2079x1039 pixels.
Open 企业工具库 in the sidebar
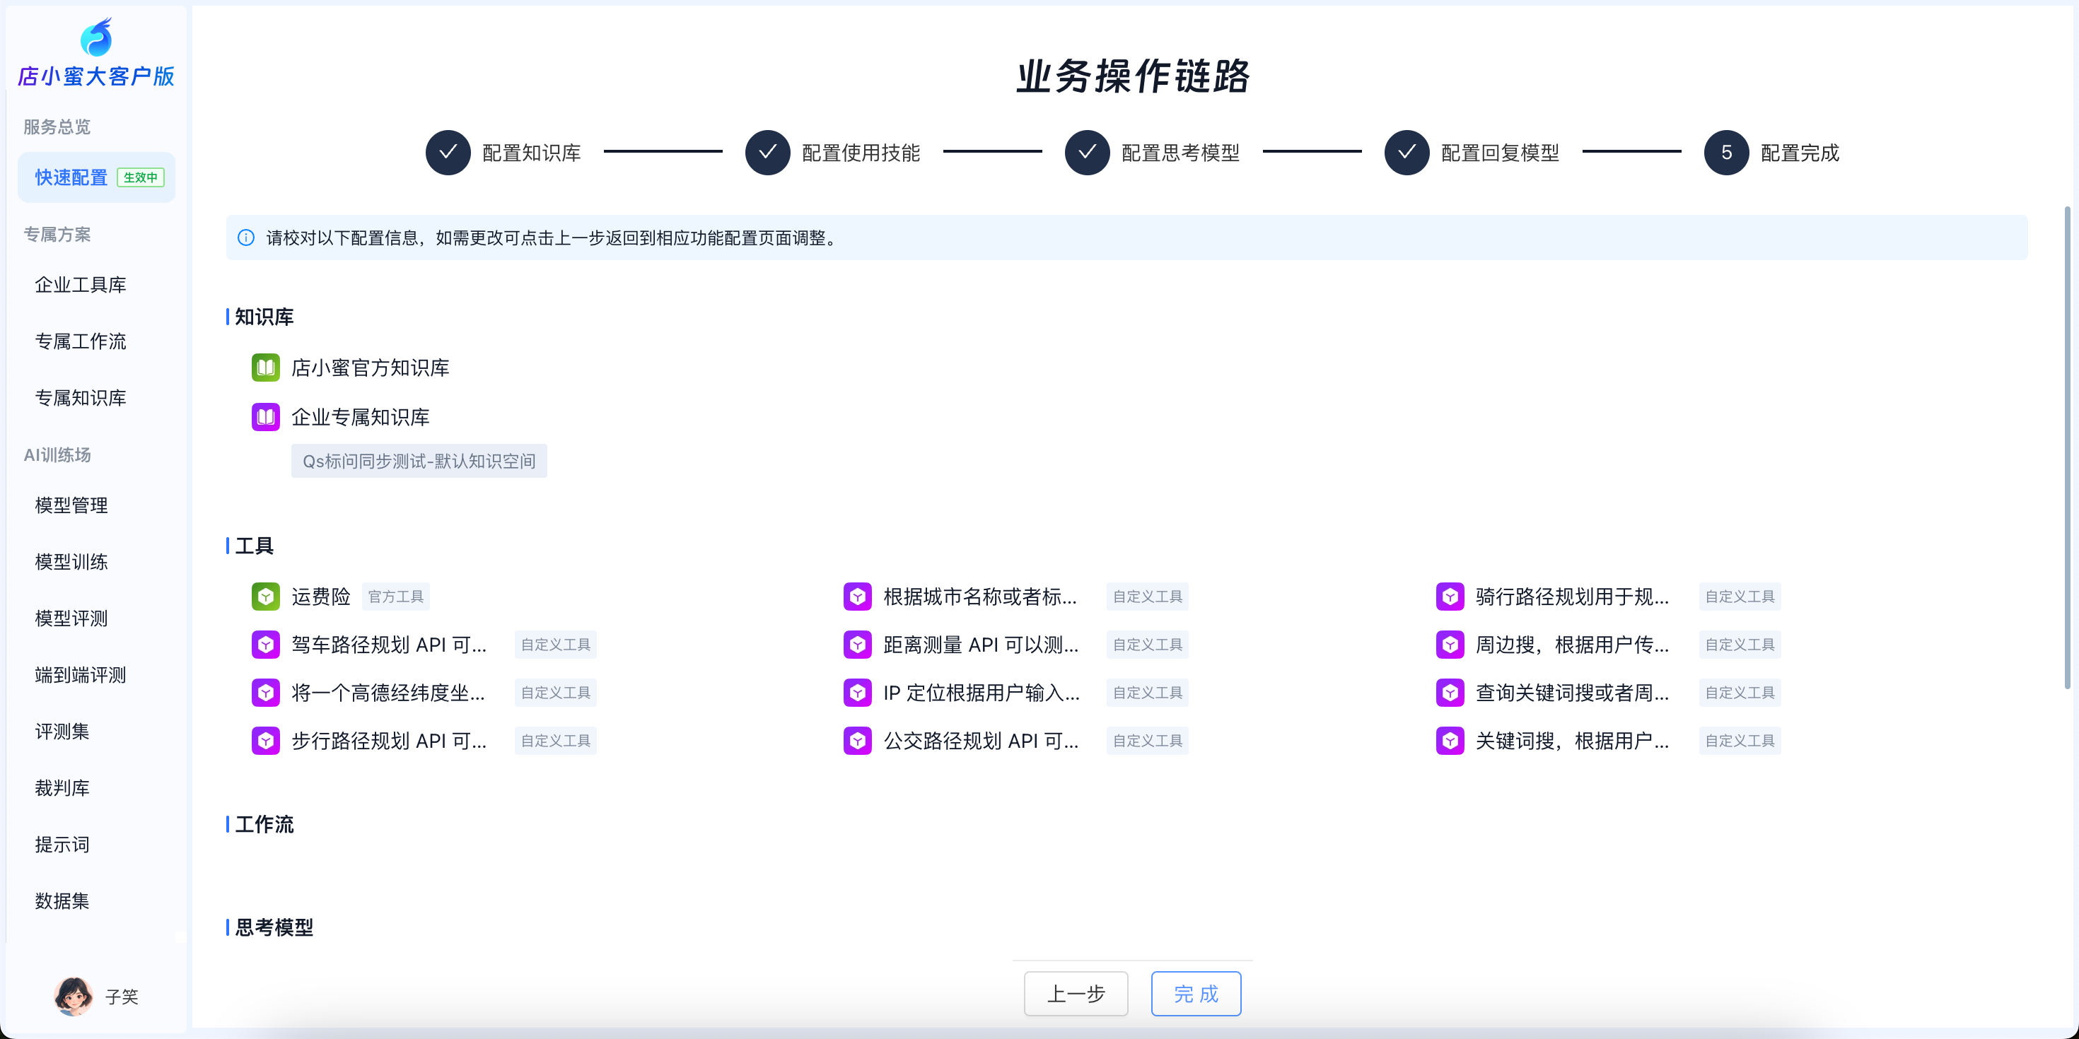click(x=81, y=285)
